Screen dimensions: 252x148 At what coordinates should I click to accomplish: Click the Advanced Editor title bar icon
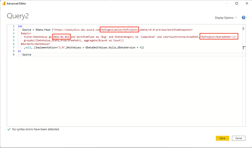3,3
